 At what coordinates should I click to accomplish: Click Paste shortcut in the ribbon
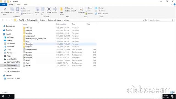27,13
